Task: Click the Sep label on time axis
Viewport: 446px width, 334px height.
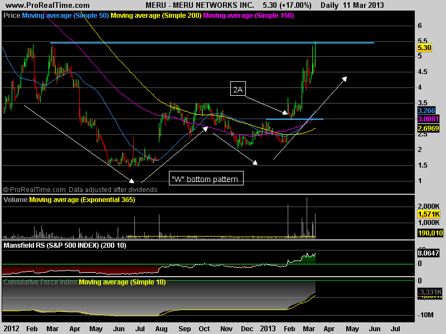Action: (185, 328)
